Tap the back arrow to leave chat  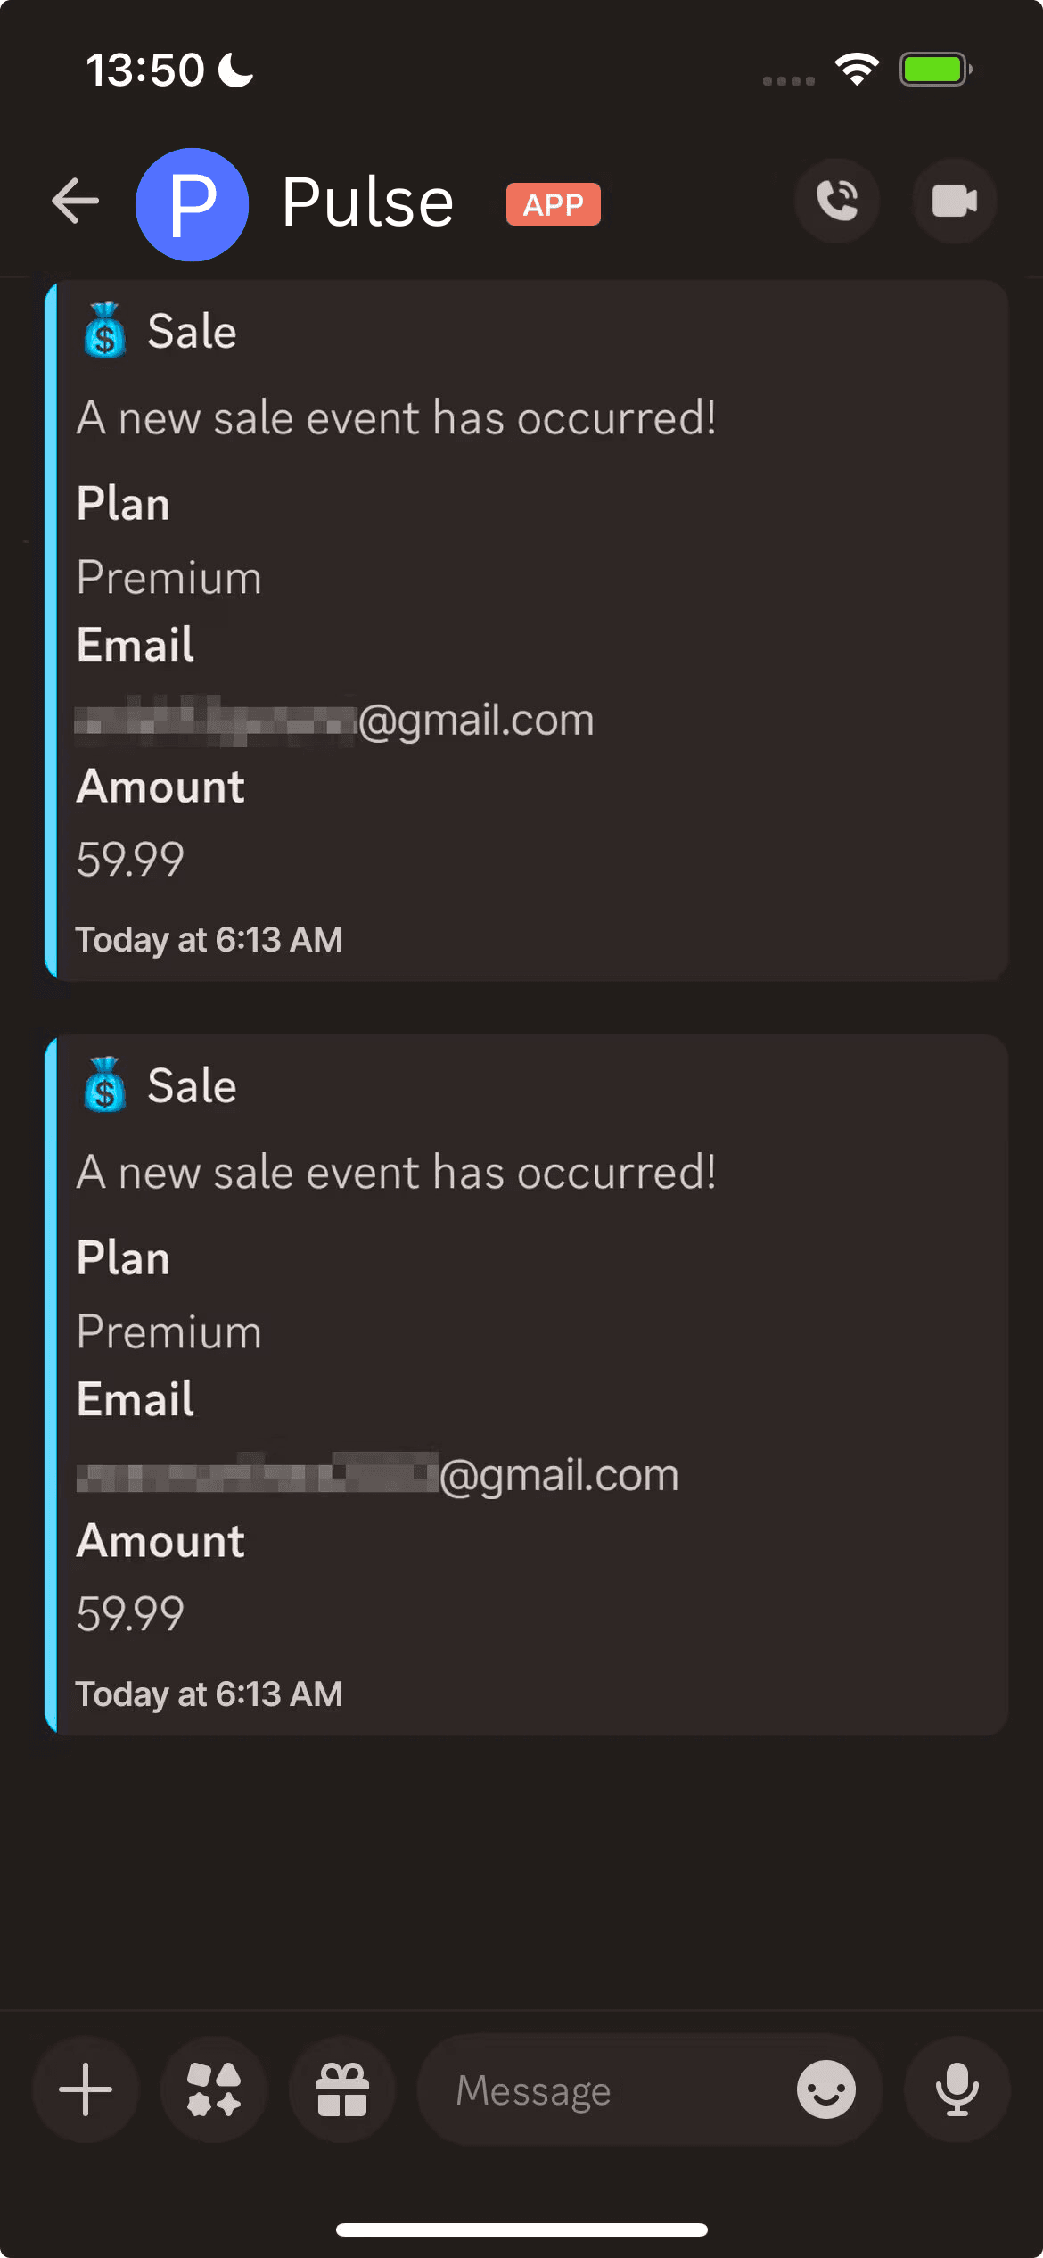click(75, 201)
